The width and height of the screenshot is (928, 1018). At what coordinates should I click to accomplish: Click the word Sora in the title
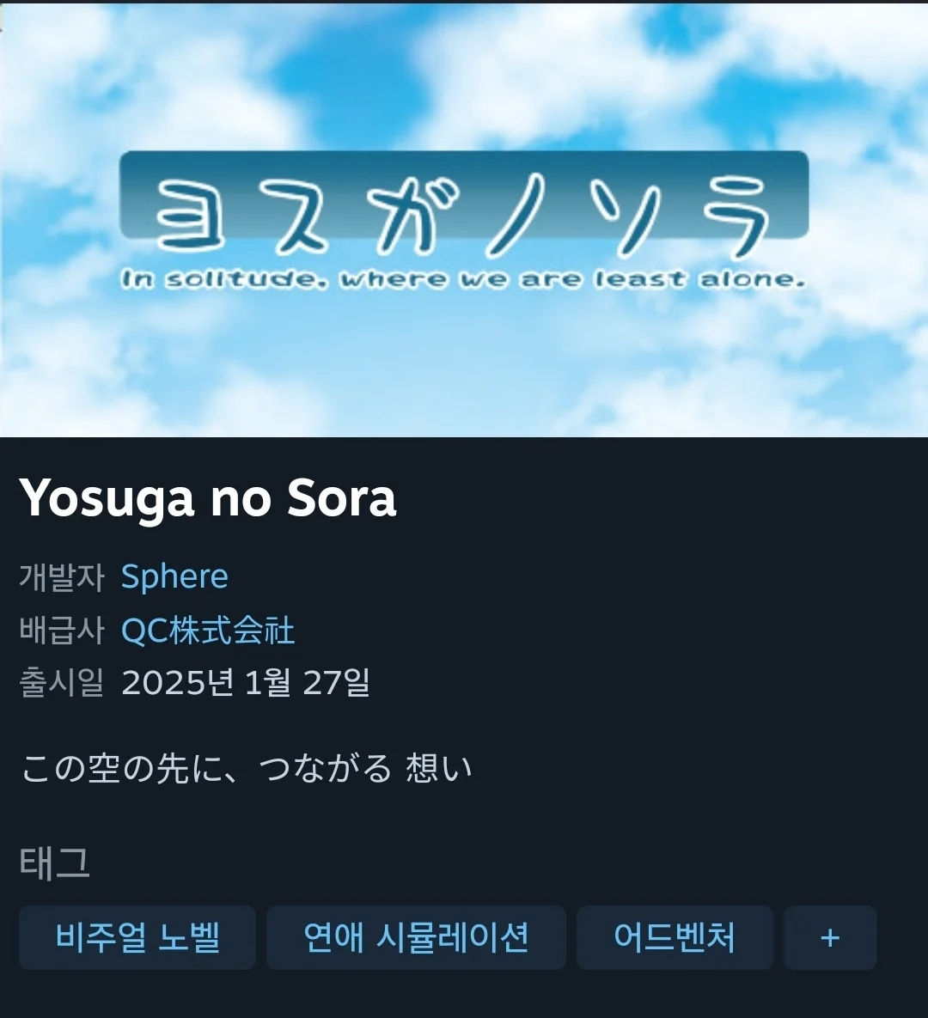(x=342, y=498)
